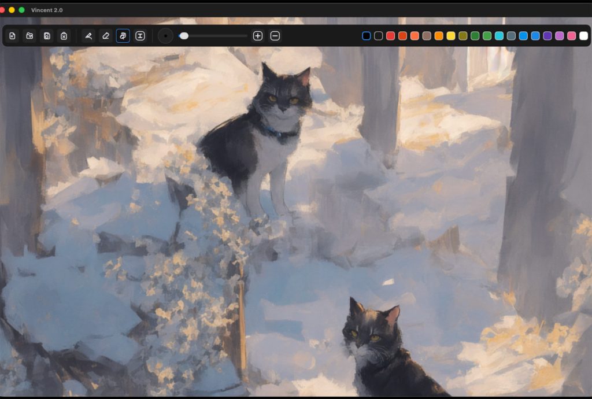Click the brush size preview circle
592x399 pixels.
point(165,35)
